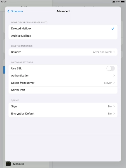Choose Archive Mailbox option
The height and width of the screenshot is (168, 126).
[63, 36]
